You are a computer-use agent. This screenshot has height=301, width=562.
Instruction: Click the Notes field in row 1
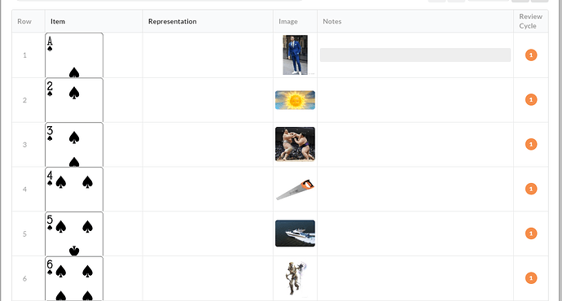415,55
